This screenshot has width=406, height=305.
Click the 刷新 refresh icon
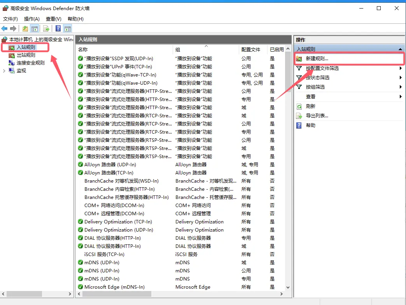point(299,106)
